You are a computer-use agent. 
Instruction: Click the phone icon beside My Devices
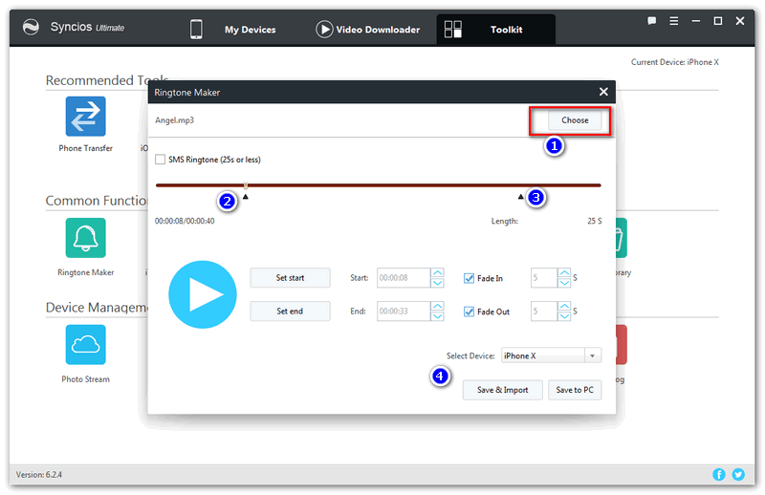coord(196,30)
